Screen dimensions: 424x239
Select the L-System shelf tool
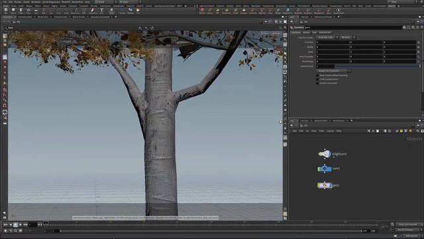pyautogui.click(x=122, y=11)
